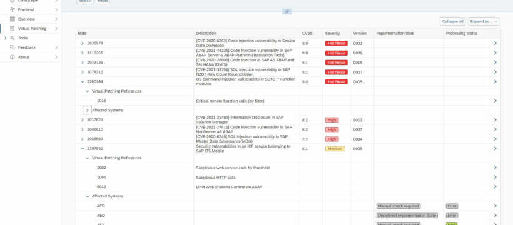513x225 pixels.
Task: Open the About sidebar item
Action: point(31,57)
